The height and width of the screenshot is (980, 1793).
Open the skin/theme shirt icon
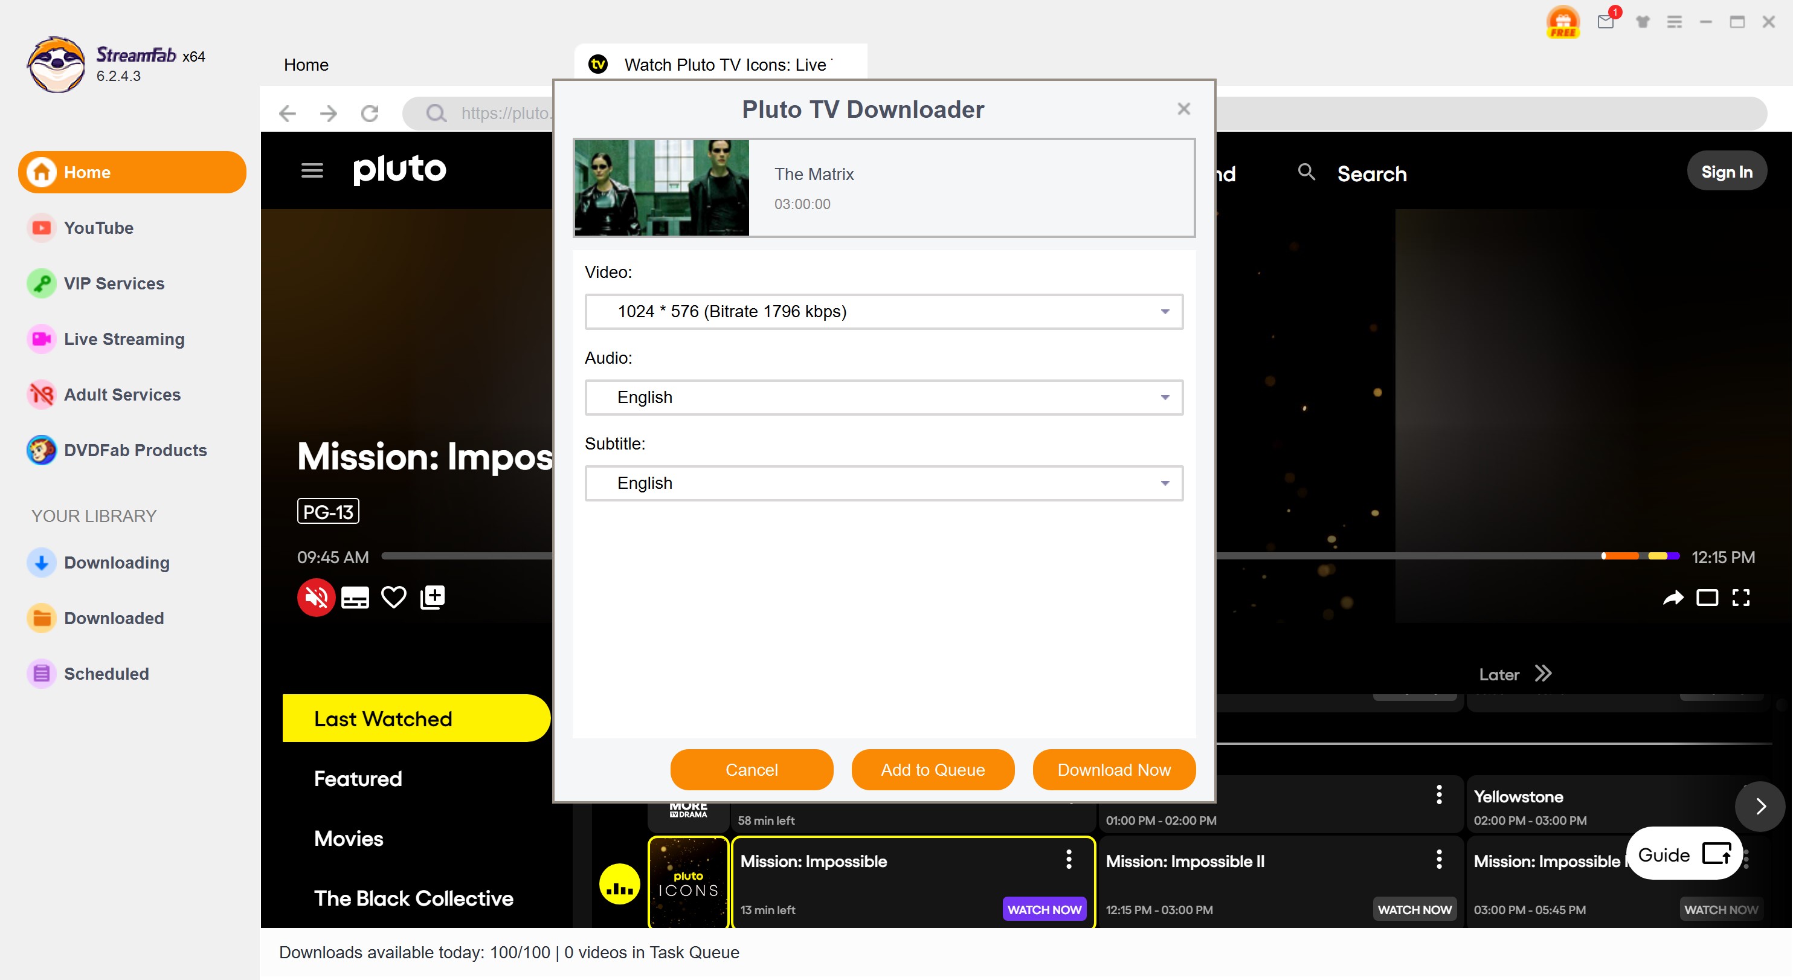(1643, 22)
